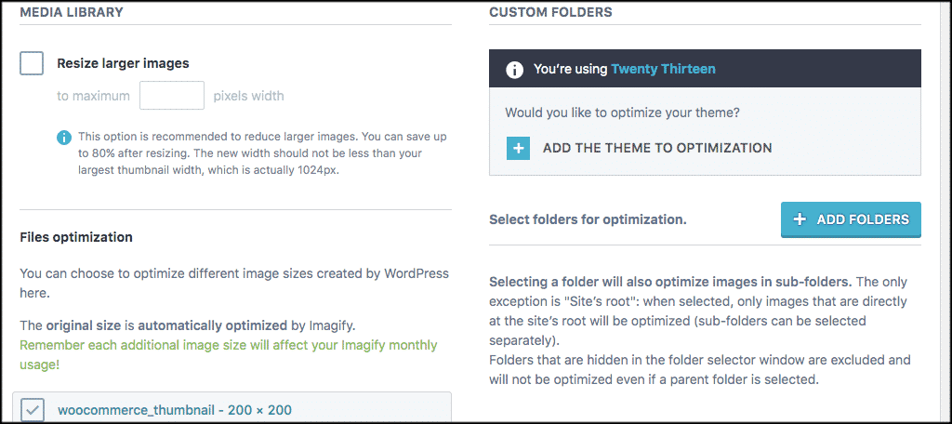Click the 'to maximum' label
952x424 pixels.
pos(94,96)
